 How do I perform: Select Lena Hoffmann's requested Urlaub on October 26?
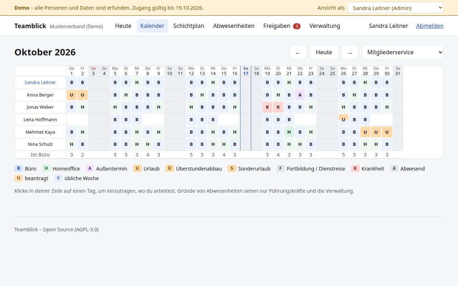(343, 119)
